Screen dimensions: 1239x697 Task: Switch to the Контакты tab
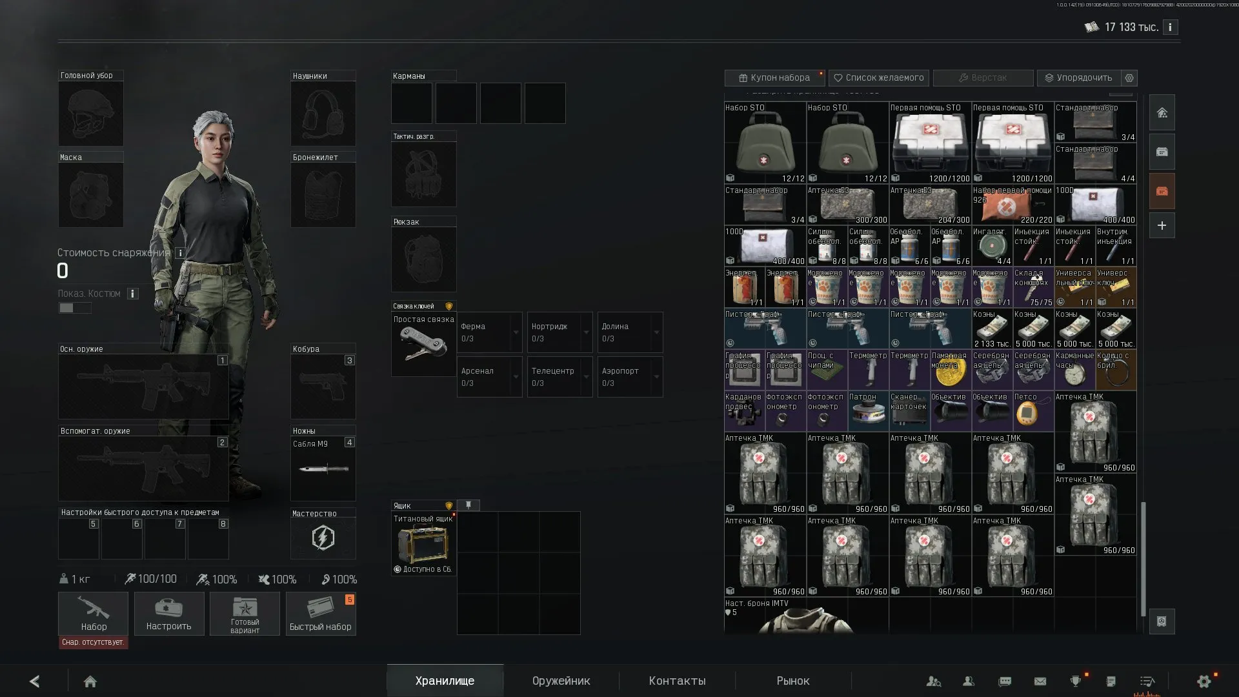click(x=677, y=681)
